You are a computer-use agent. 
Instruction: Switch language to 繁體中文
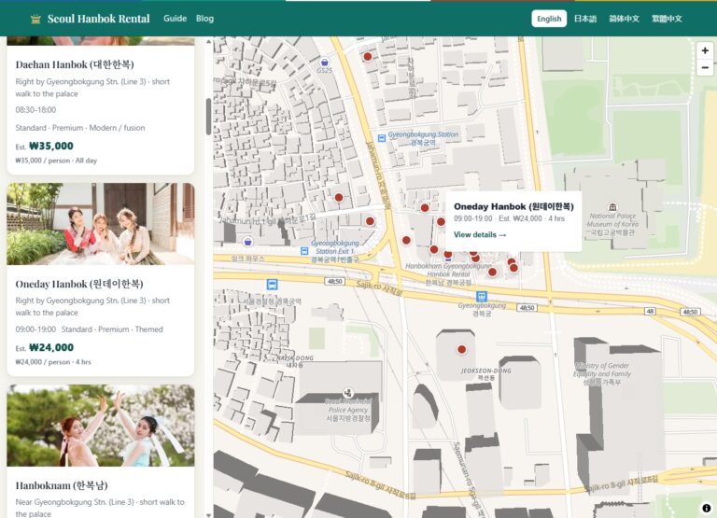(667, 19)
